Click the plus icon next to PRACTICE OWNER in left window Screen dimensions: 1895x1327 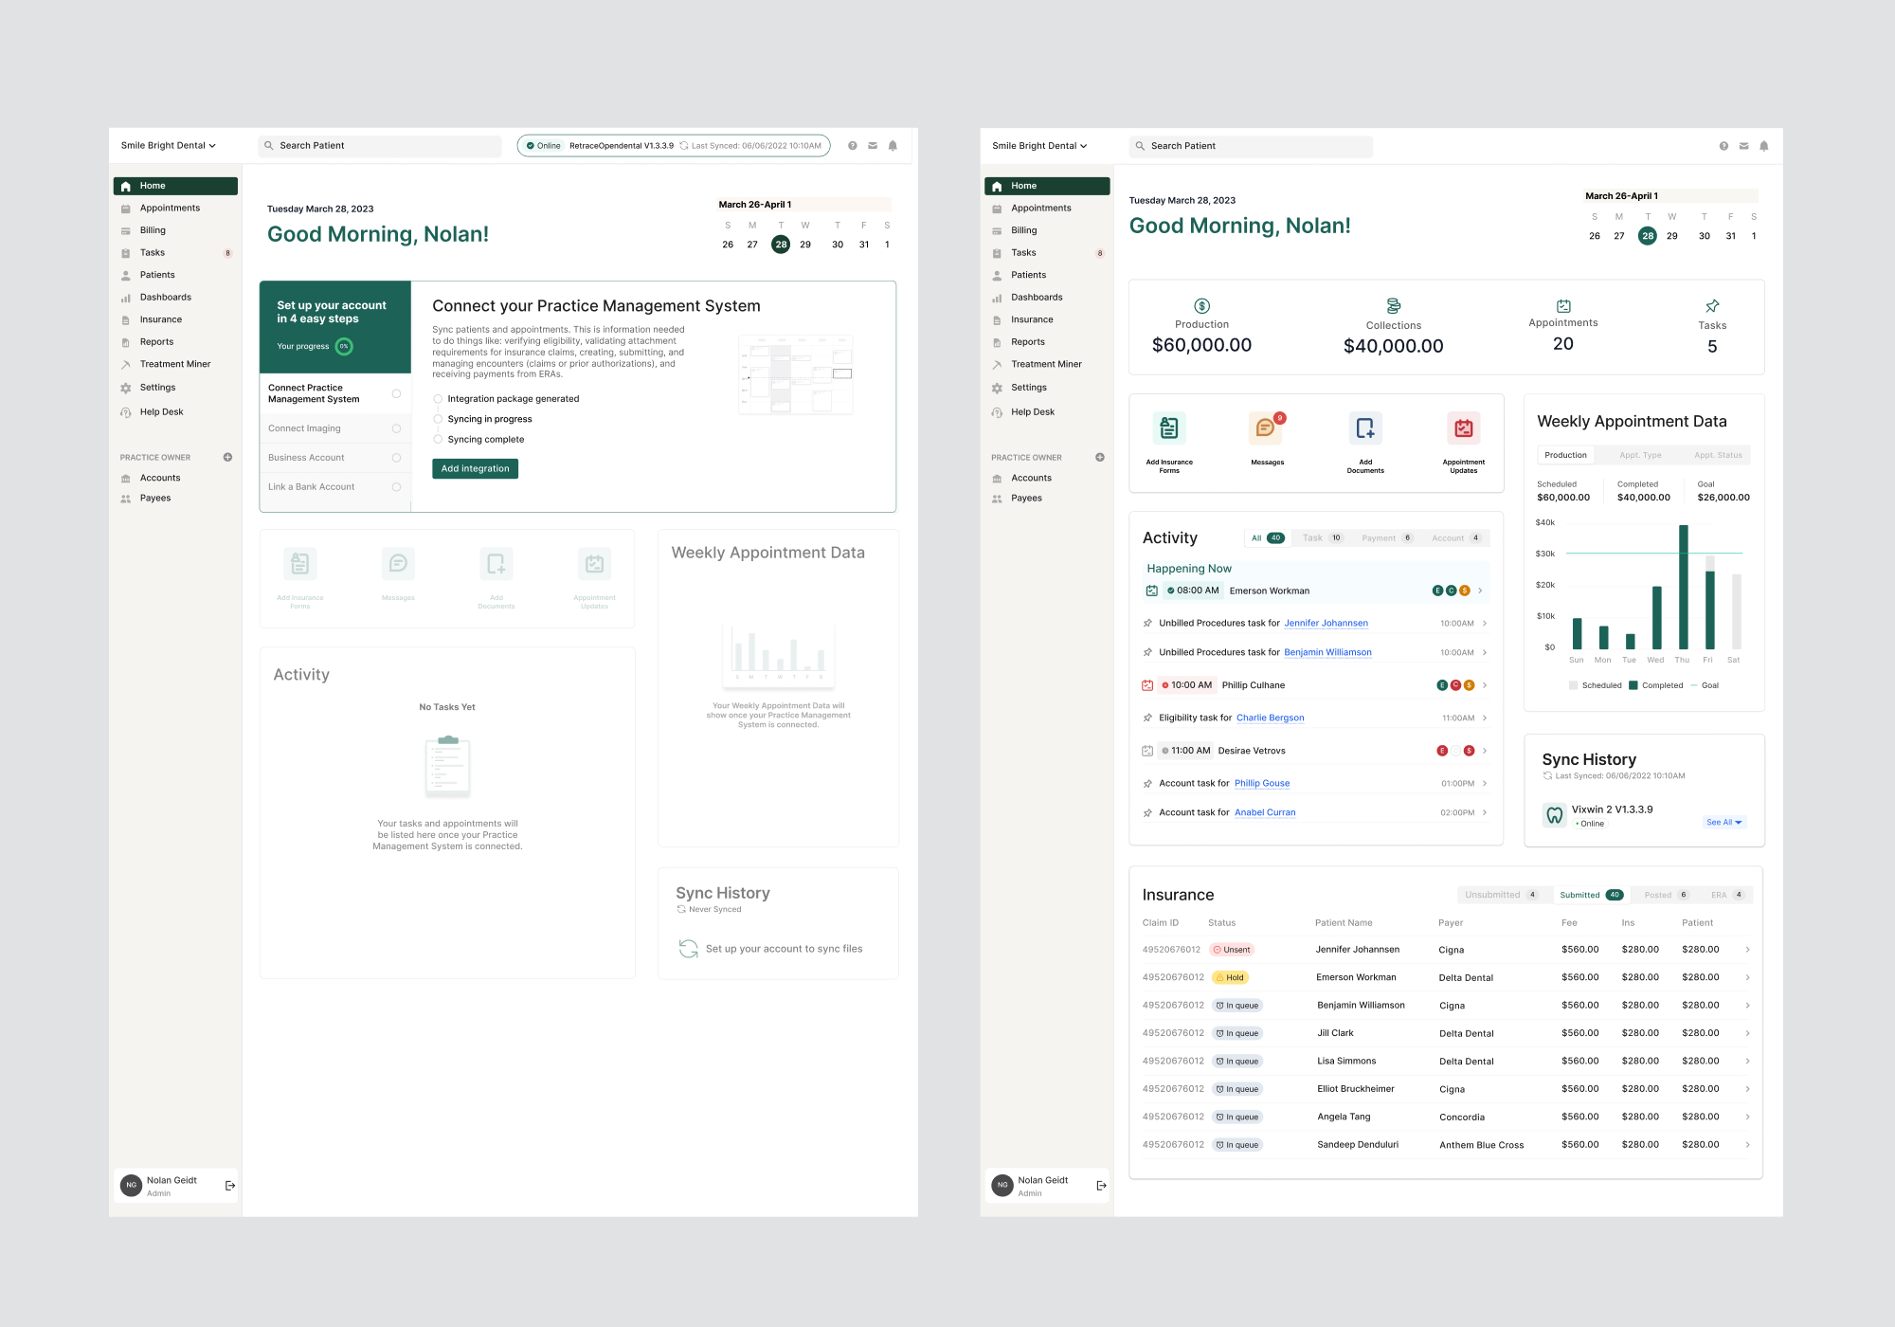coord(227,457)
